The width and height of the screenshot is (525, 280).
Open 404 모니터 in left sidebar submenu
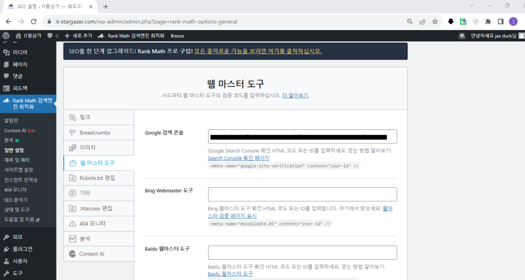(x=15, y=190)
